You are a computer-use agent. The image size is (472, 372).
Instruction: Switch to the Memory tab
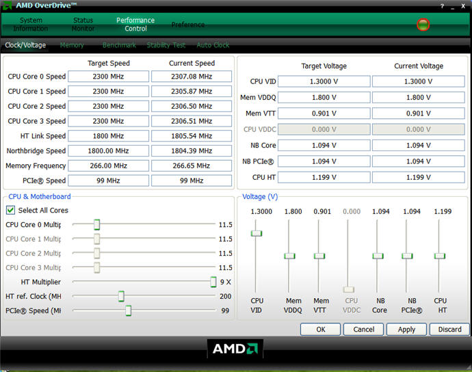(x=72, y=45)
